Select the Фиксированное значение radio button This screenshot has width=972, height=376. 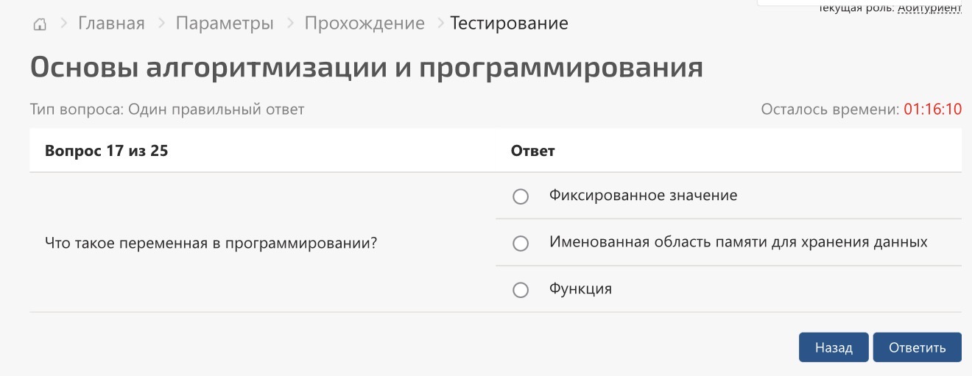pos(521,196)
